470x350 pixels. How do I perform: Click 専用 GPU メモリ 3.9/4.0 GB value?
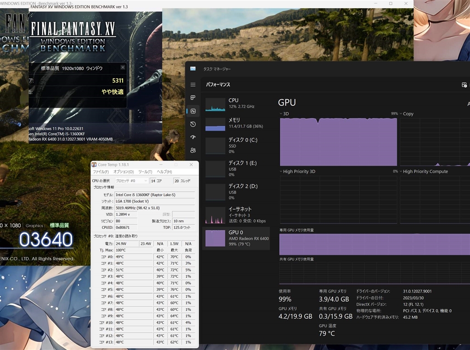(334, 299)
